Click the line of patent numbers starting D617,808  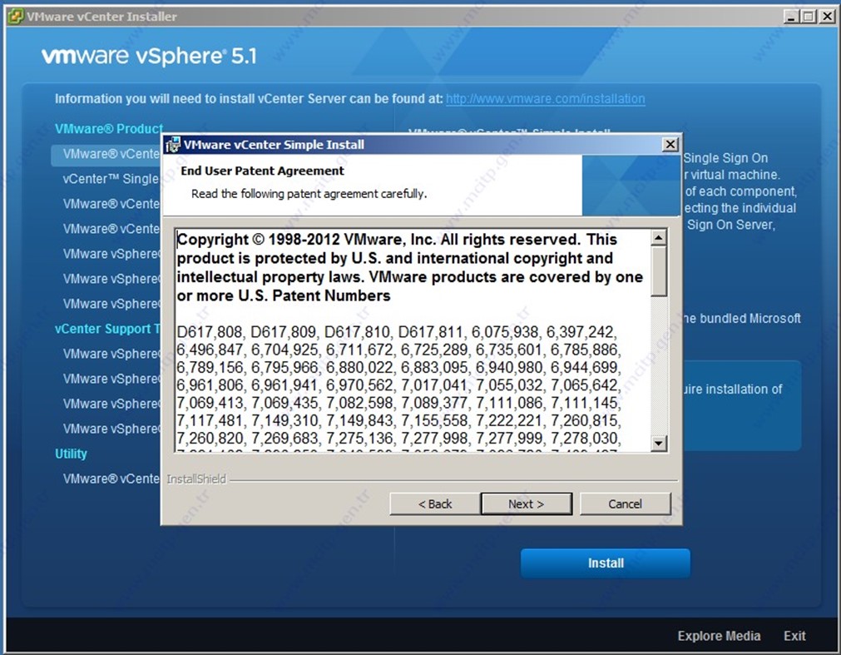coord(396,332)
